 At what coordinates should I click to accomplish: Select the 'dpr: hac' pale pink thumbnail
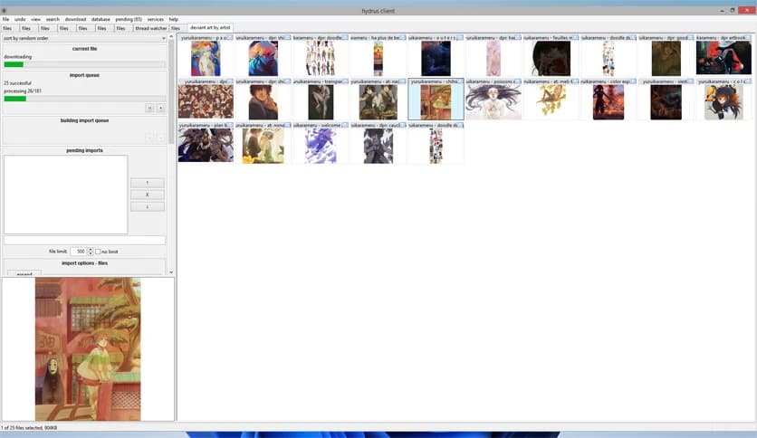[493, 55]
